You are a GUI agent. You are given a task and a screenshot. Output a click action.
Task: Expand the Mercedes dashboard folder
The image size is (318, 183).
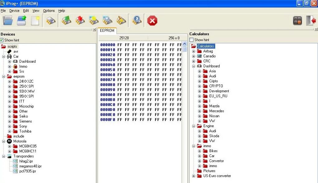pos(199,111)
